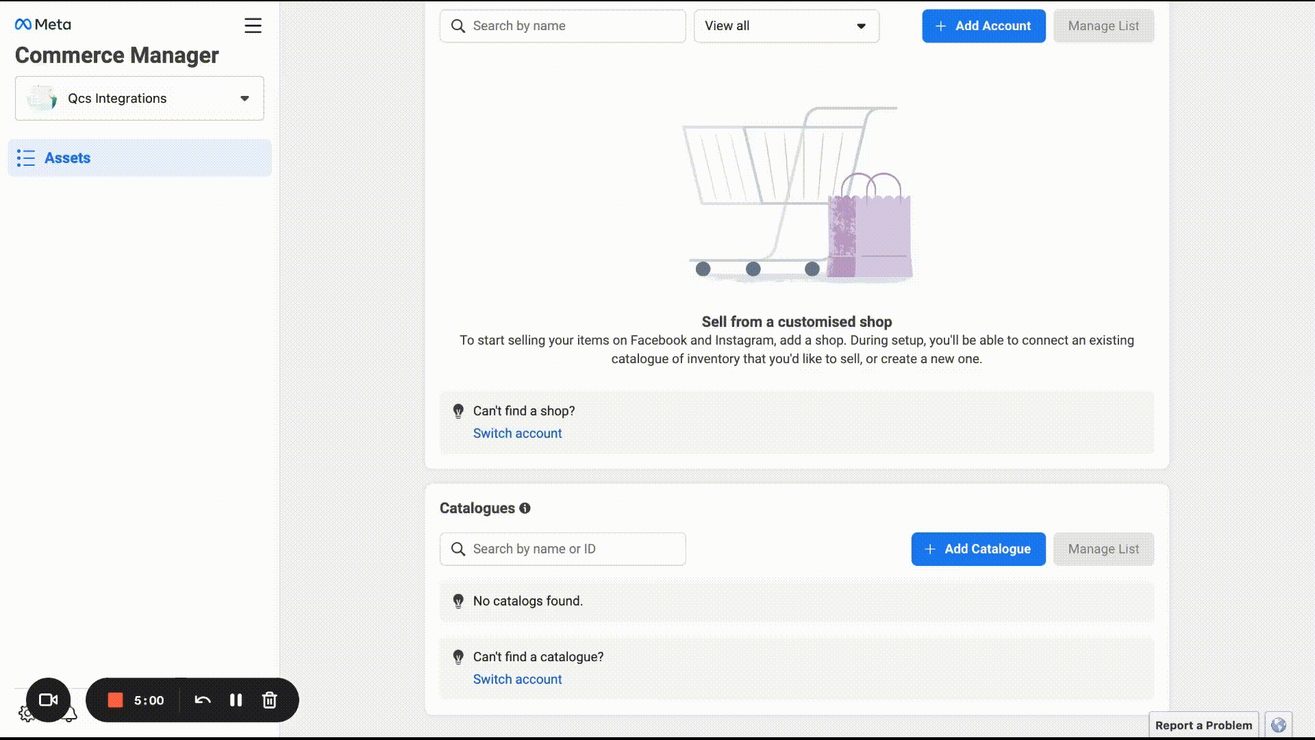The image size is (1315, 740).
Task: Click the Add Catalogue button
Action: pos(978,549)
